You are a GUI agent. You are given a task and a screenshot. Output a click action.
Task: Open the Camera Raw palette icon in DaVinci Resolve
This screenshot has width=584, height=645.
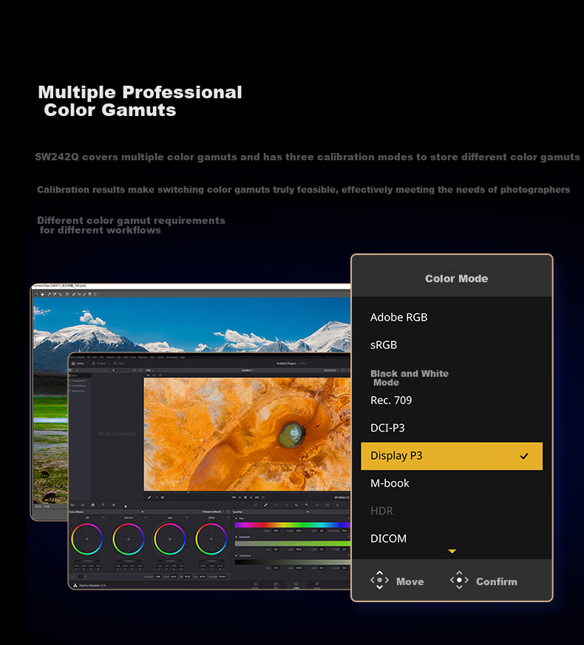(72, 505)
